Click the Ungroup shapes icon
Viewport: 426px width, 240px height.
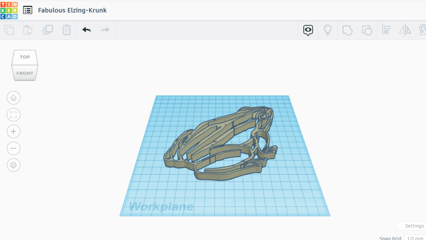[x=367, y=30]
